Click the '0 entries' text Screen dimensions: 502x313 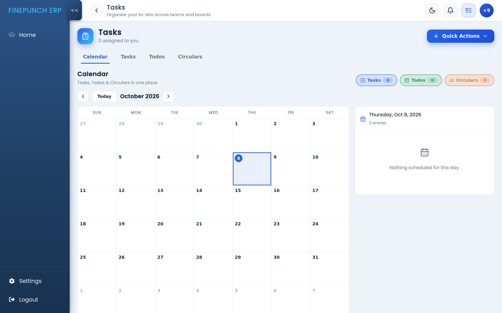point(378,123)
